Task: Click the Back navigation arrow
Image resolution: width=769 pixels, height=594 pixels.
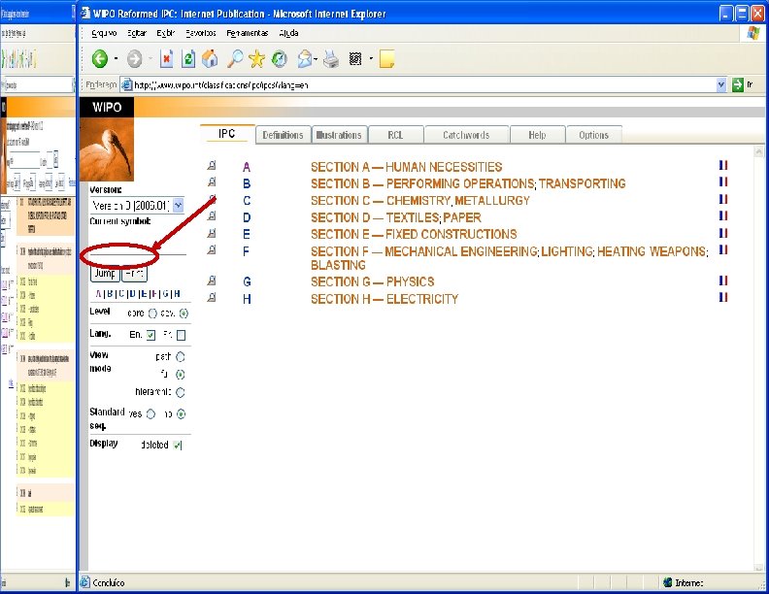Action: pos(100,59)
